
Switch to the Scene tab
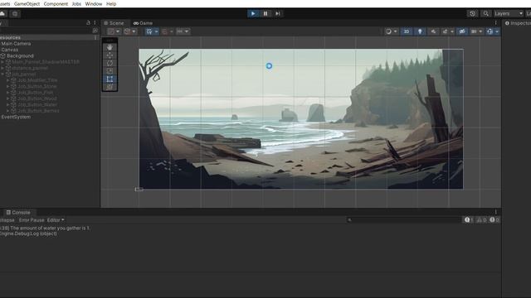[x=114, y=23]
